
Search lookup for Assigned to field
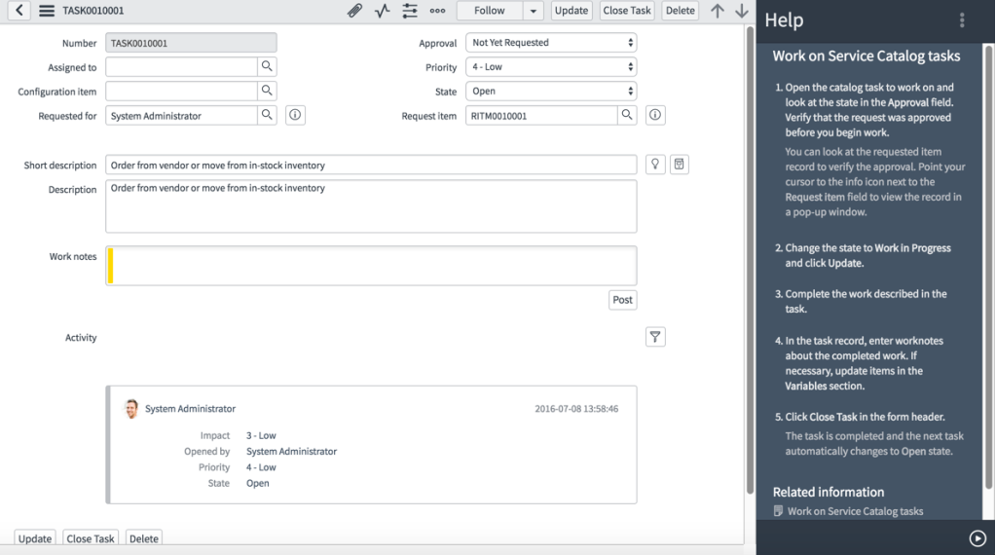click(x=267, y=66)
